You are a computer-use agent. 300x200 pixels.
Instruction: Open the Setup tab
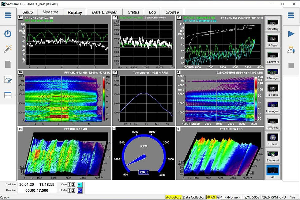(x=27, y=12)
